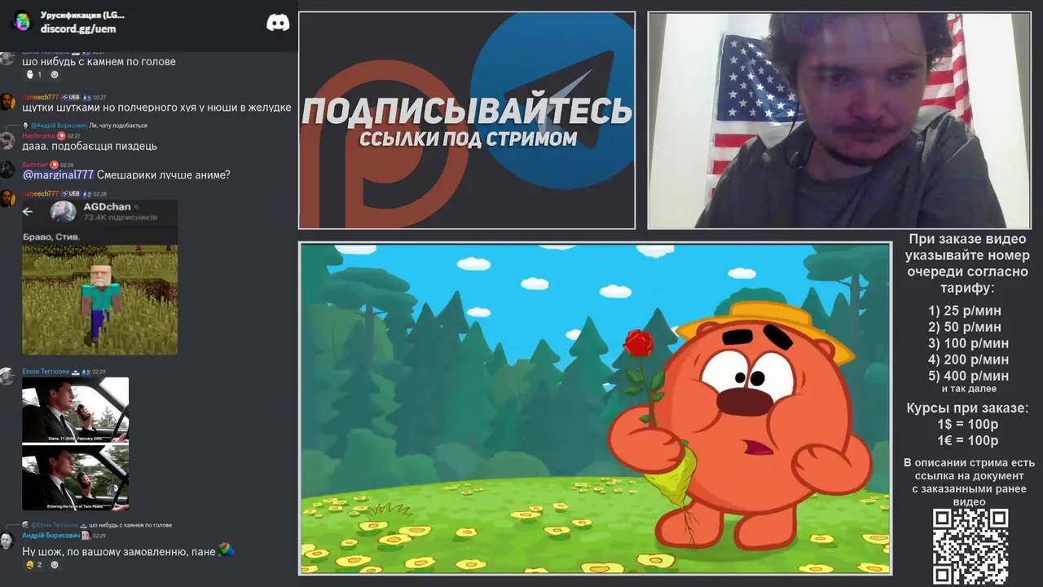1043x587 pixels.
Task: Click the ПОДПИСЫВАЙТЕСЬ banner headline
Action: point(467,111)
